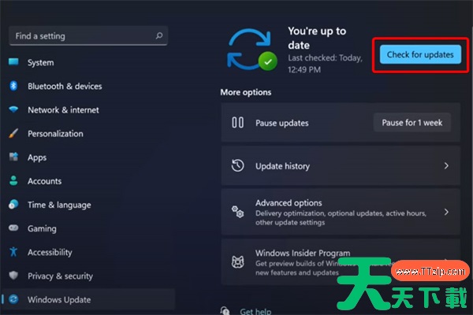Click the Apps grid icon

point(13,157)
